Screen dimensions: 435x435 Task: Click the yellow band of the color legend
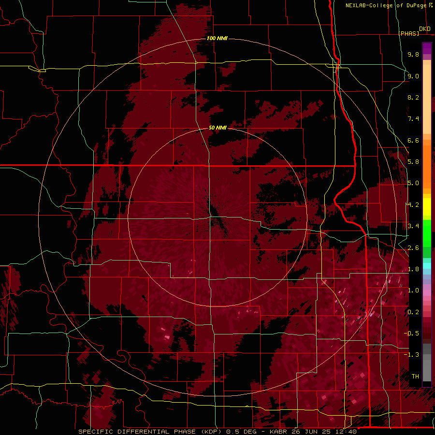(427, 207)
